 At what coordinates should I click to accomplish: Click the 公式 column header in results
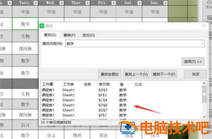point(138,84)
